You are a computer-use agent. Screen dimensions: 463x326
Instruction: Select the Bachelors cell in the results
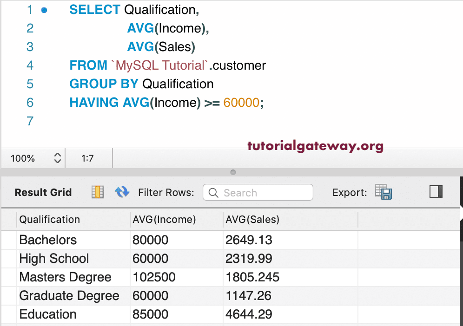tap(48, 240)
